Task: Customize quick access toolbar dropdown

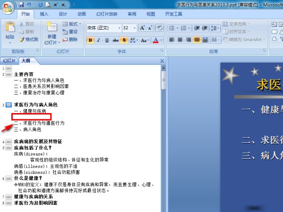Action: [x=74, y=5]
